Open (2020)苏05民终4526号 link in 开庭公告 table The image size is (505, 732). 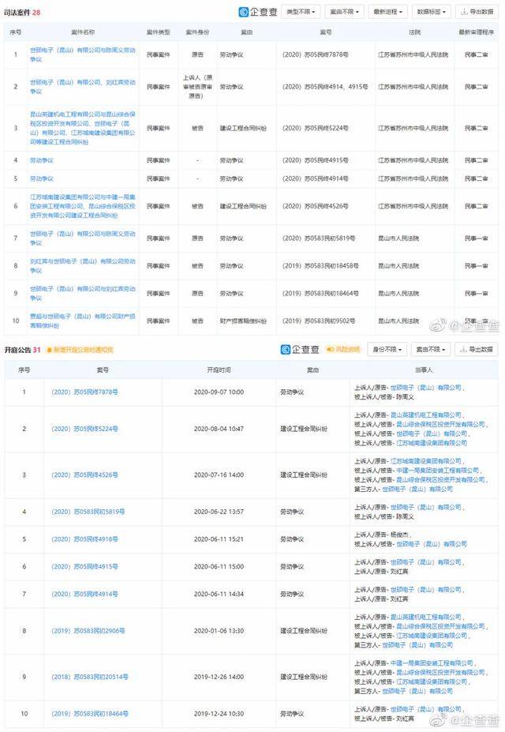[84, 475]
